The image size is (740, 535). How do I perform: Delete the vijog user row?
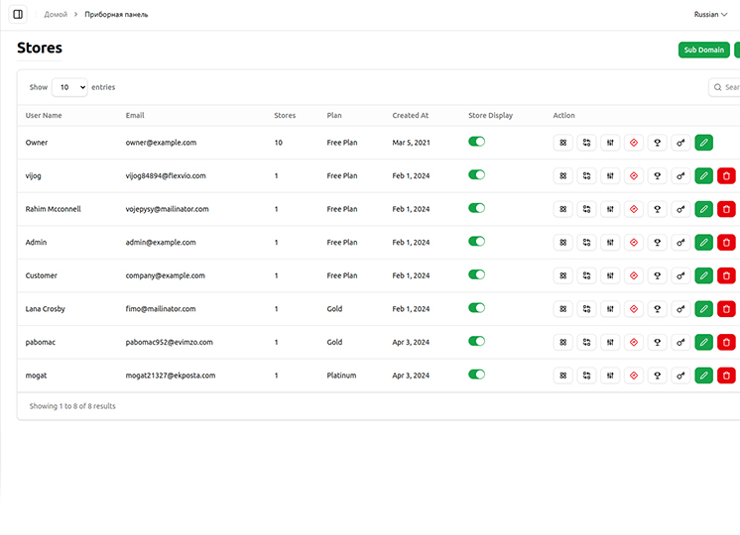point(726,176)
